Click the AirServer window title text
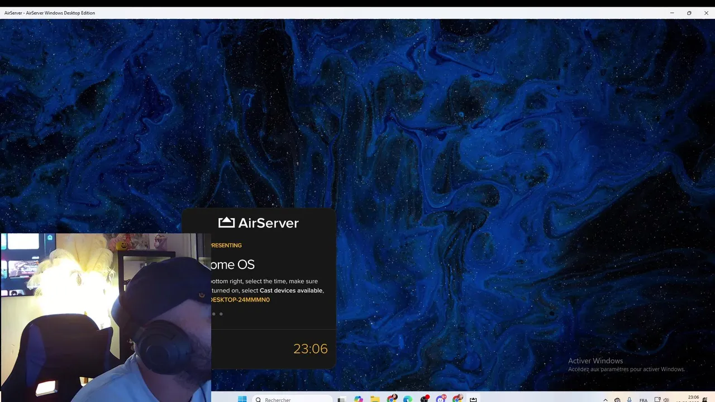715x402 pixels. (50, 13)
